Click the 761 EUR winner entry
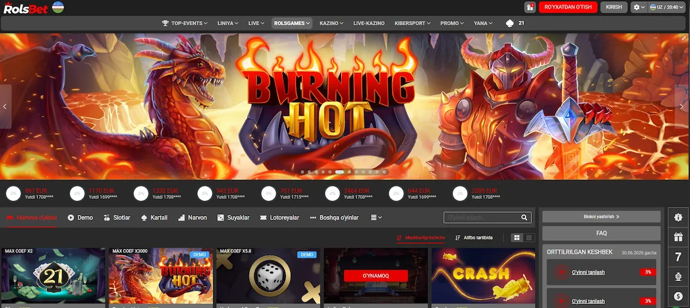690x308 pixels. tap(284, 194)
